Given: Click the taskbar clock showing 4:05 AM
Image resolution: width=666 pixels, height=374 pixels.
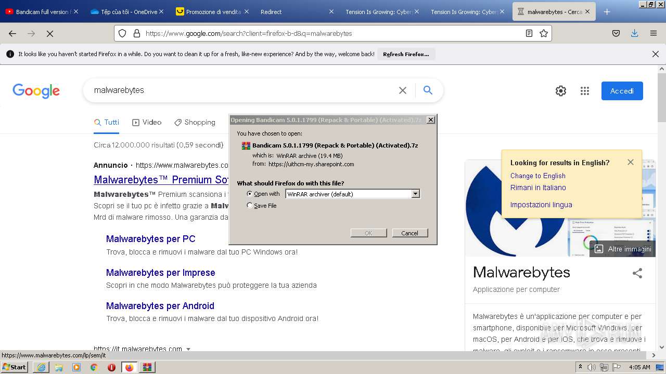Looking at the screenshot, I should tap(640, 367).
